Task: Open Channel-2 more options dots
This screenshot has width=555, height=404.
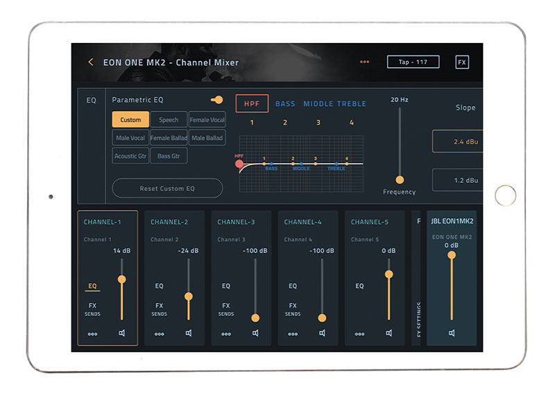Action: pos(160,334)
